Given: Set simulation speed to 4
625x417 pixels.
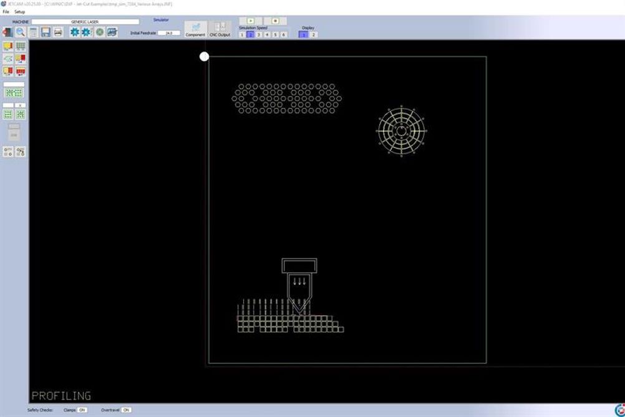Looking at the screenshot, I should [x=267, y=35].
